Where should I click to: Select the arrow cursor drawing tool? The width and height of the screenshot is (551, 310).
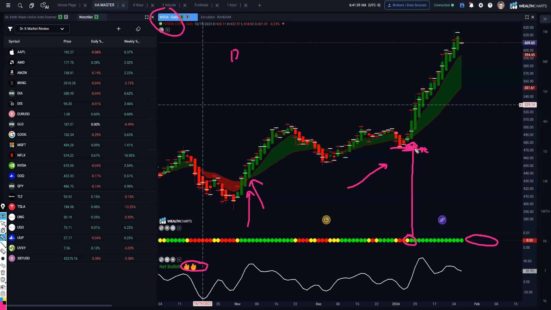coord(3,223)
